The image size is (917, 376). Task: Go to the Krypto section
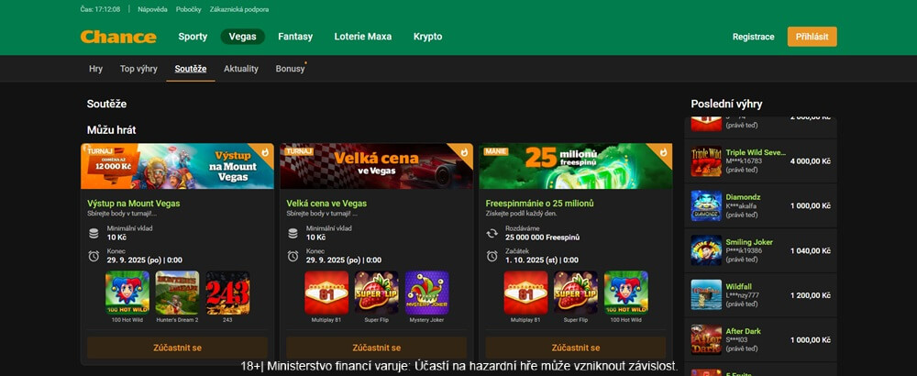coord(427,37)
